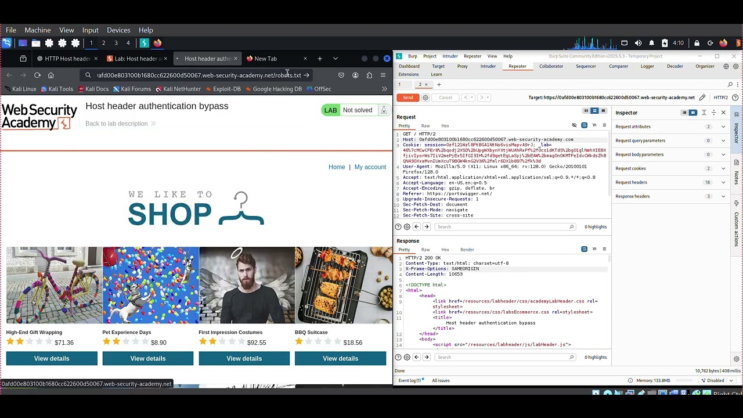Switch to Proxy tab in Burp

tap(462, 66)
